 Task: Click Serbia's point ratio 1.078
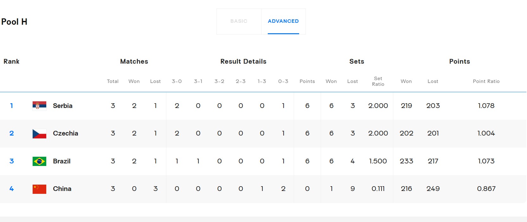[x=486, y=106]
